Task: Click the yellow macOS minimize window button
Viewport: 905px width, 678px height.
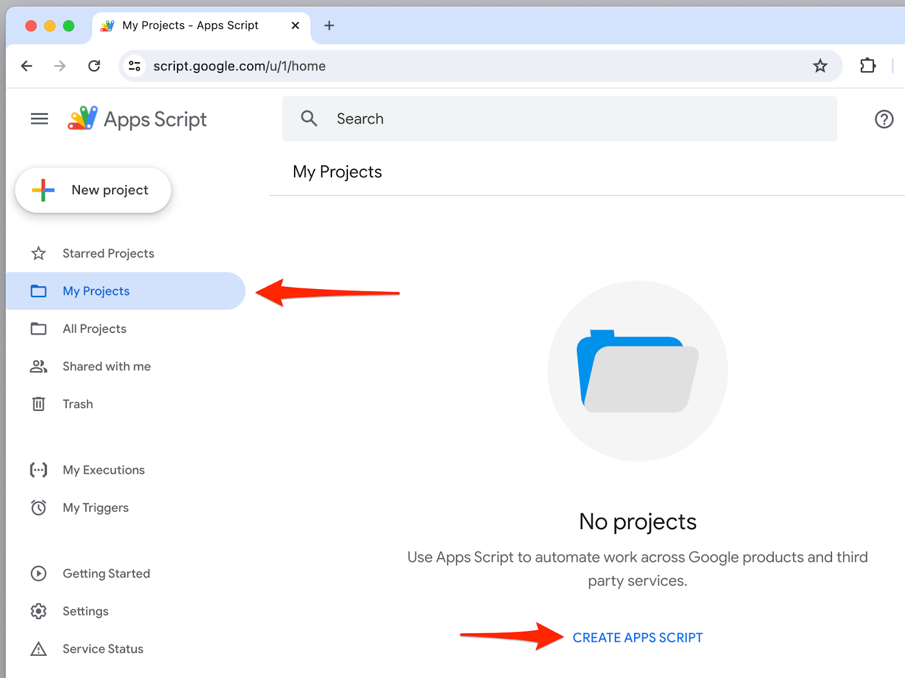Action: [x=50, y=25]
